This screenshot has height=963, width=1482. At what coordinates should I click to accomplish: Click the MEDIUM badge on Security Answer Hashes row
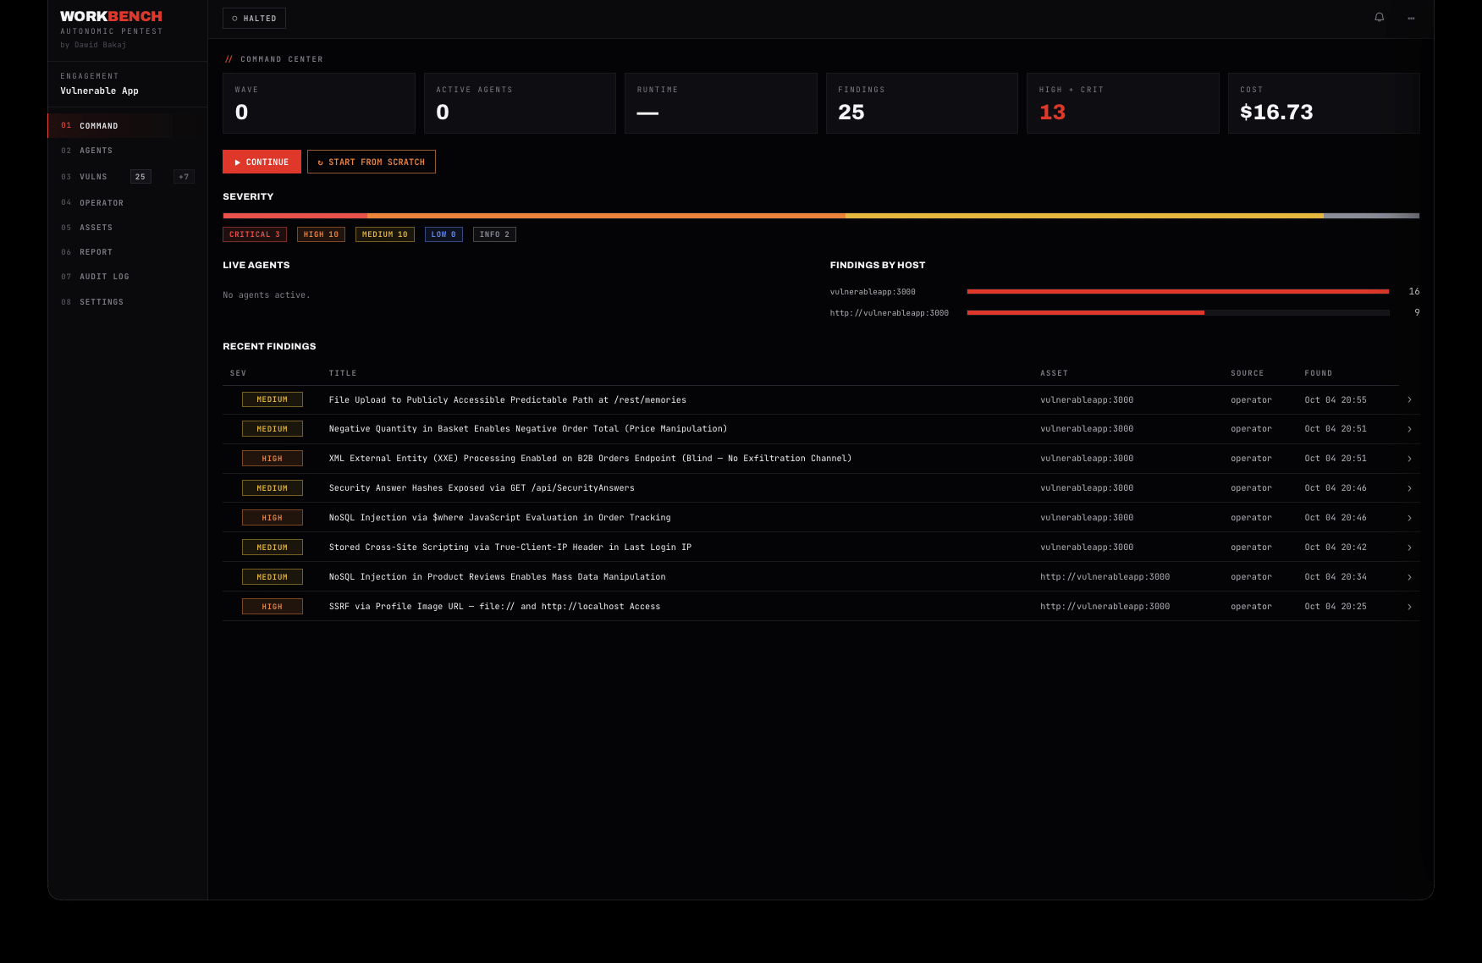point(273,488)
